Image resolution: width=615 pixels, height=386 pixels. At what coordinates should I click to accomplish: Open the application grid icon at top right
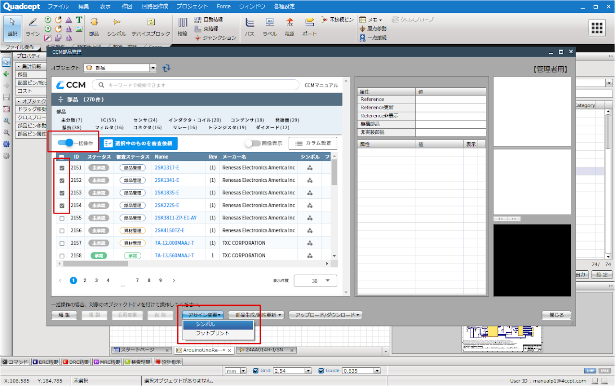[x=597, y=28]
